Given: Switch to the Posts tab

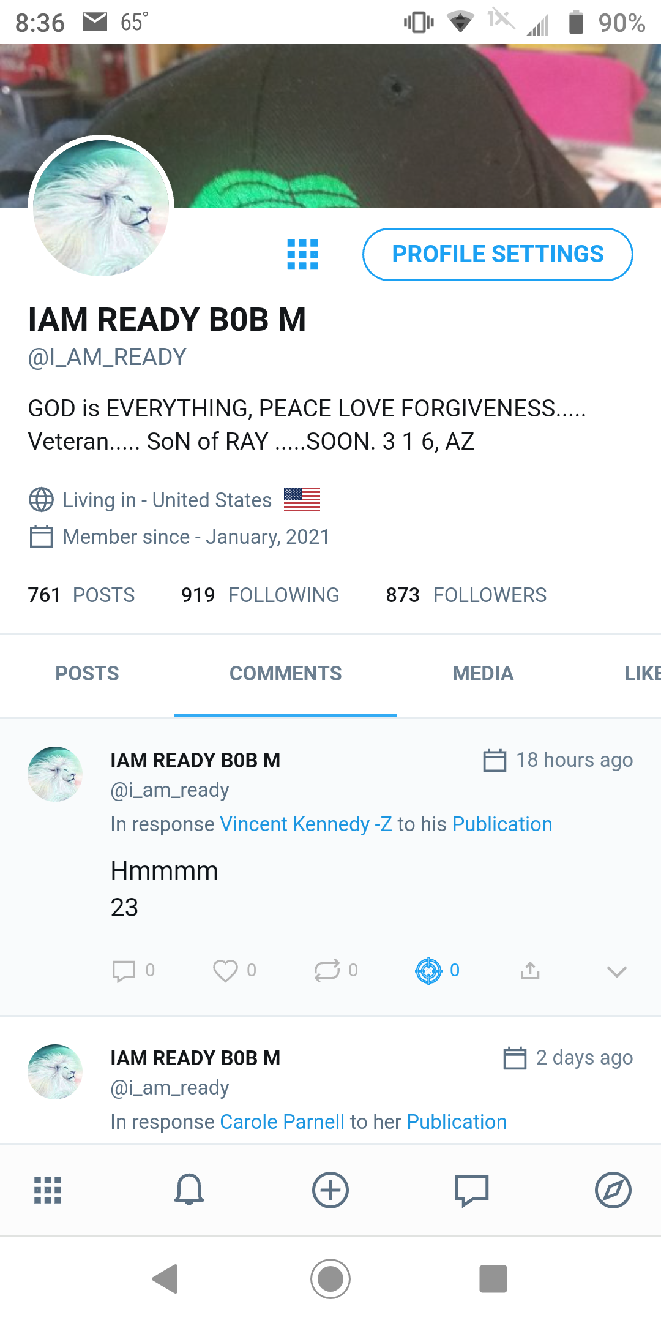Looking at the screenshot, I should pos(88,674).
